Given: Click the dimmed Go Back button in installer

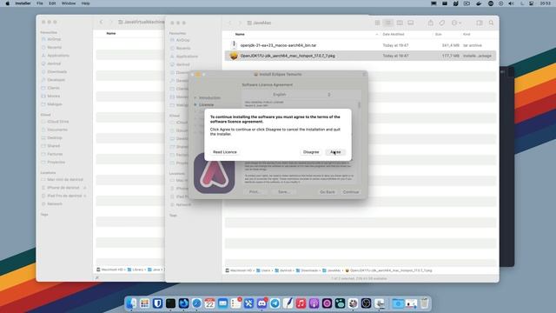Looking at the screenshot, I should point(327,191).
